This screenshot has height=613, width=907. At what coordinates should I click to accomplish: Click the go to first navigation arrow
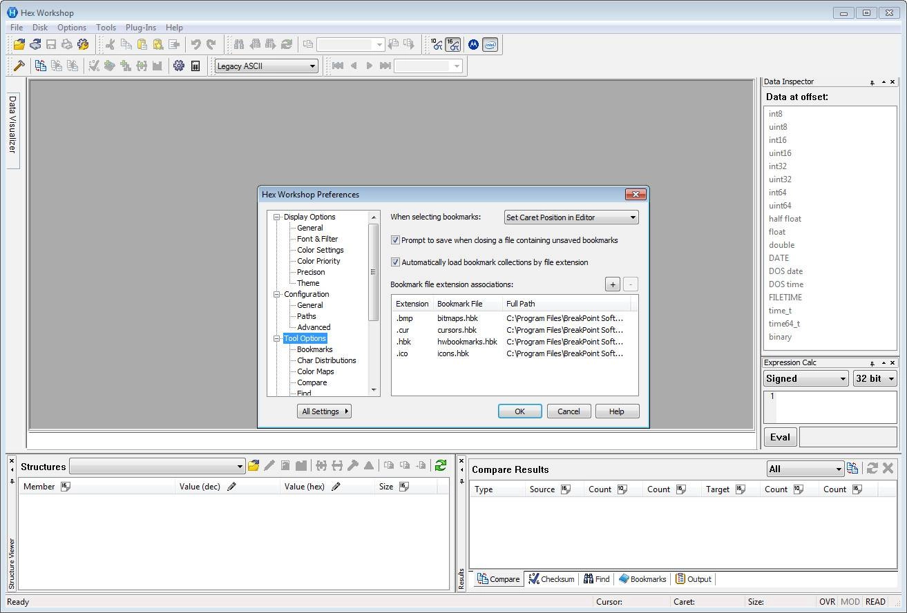coord(338,66)
